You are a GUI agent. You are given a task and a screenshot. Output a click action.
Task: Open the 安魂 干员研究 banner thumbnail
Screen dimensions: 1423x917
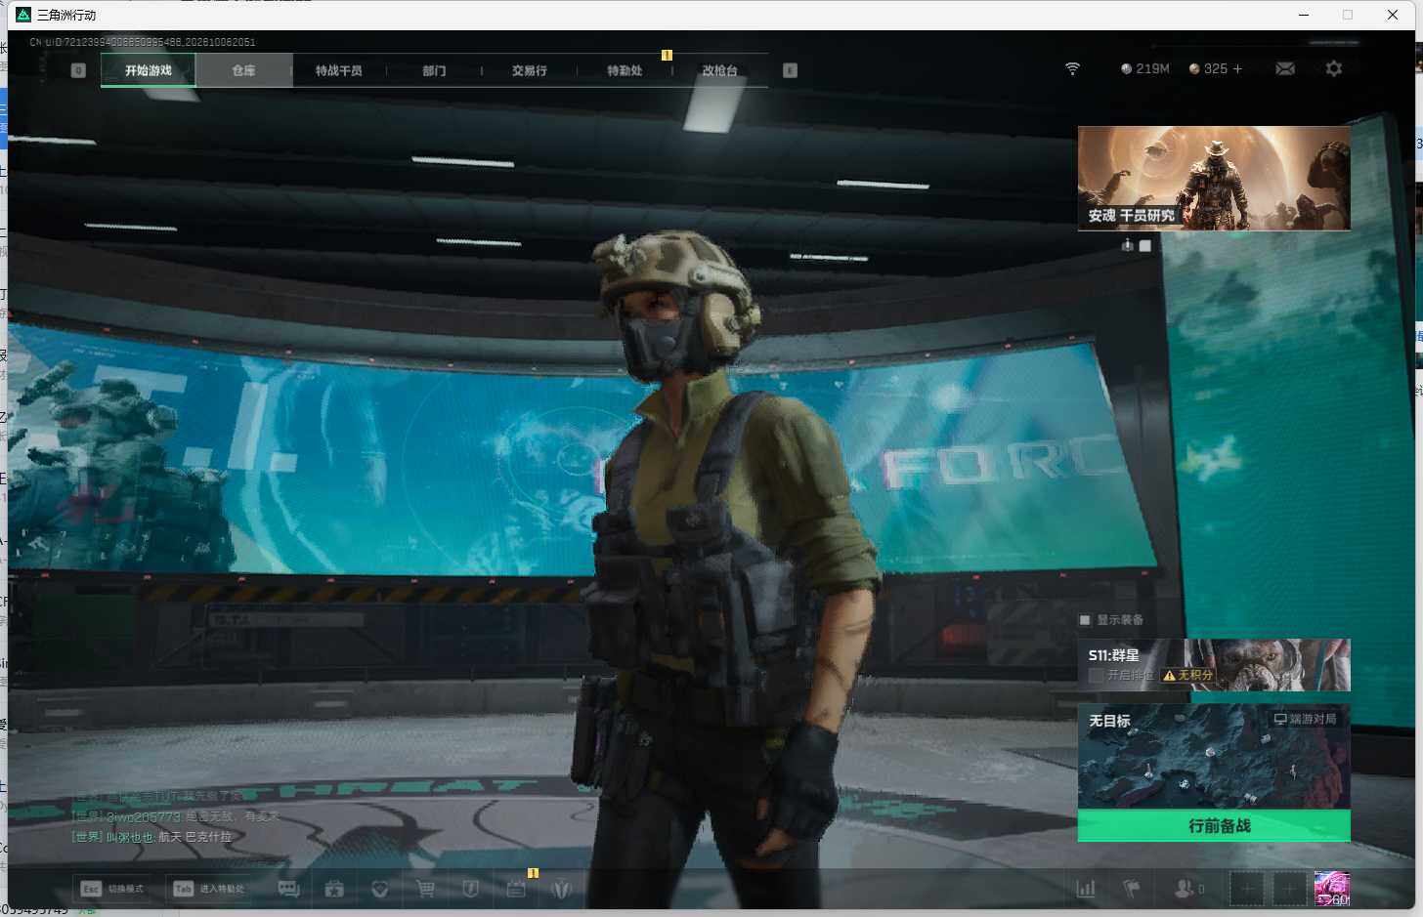click(x=1214, y=178)
